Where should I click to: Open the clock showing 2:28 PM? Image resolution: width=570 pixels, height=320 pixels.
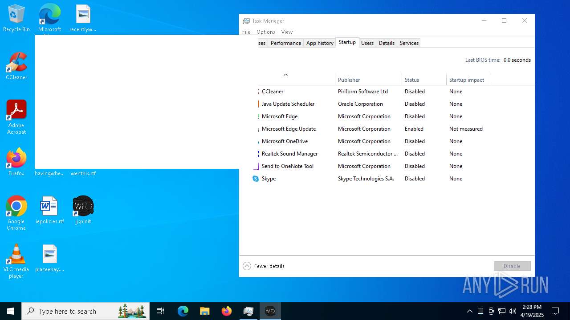(532, 311)
